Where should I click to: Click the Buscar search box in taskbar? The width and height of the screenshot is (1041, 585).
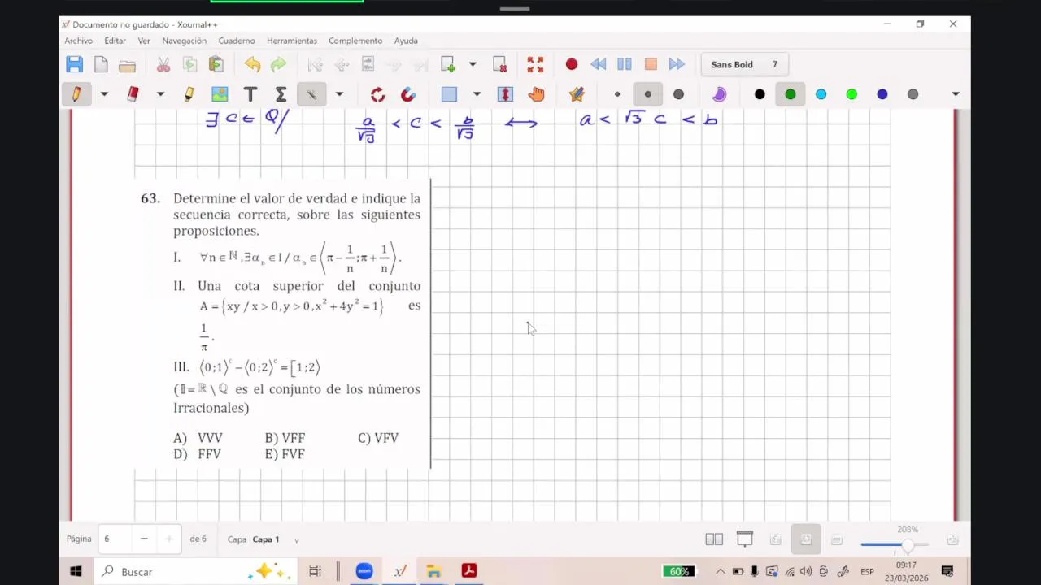194,572
